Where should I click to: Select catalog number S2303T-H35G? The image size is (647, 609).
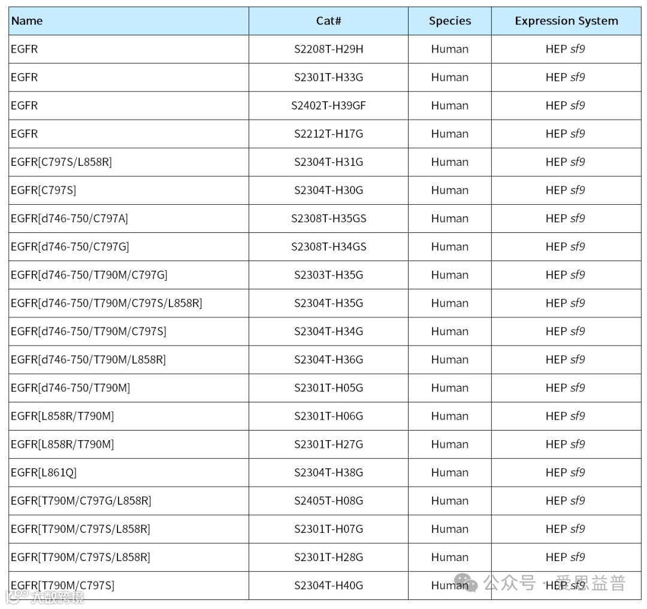coord(328,275)
